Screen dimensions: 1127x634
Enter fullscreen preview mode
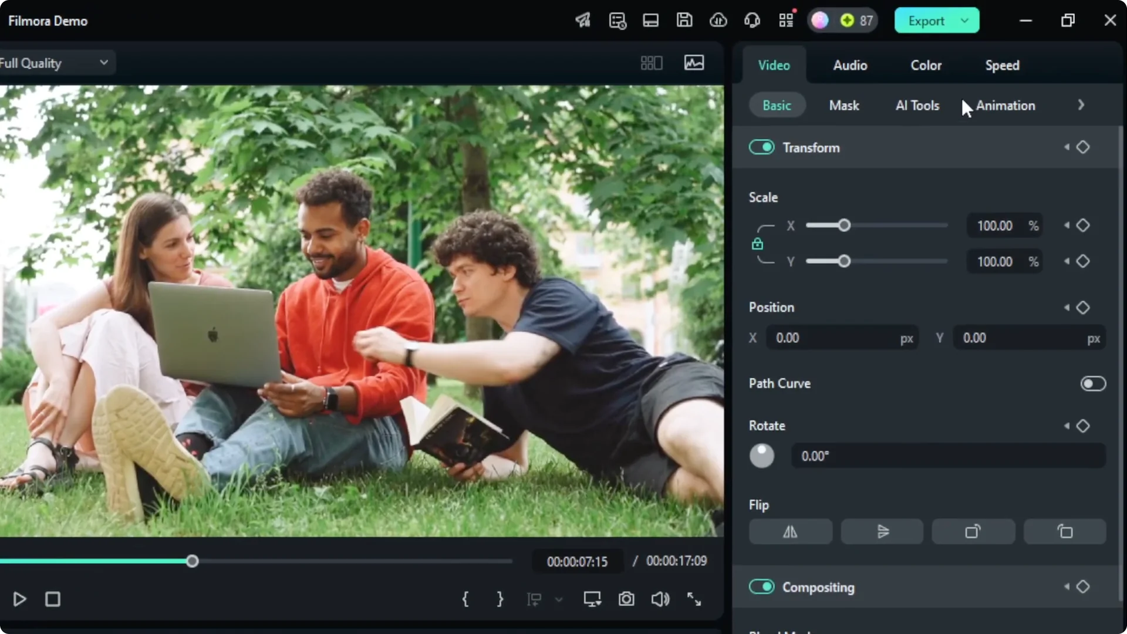(694, 599)
